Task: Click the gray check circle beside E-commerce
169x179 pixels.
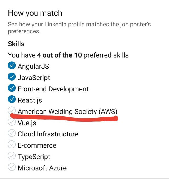Action: 12,144
